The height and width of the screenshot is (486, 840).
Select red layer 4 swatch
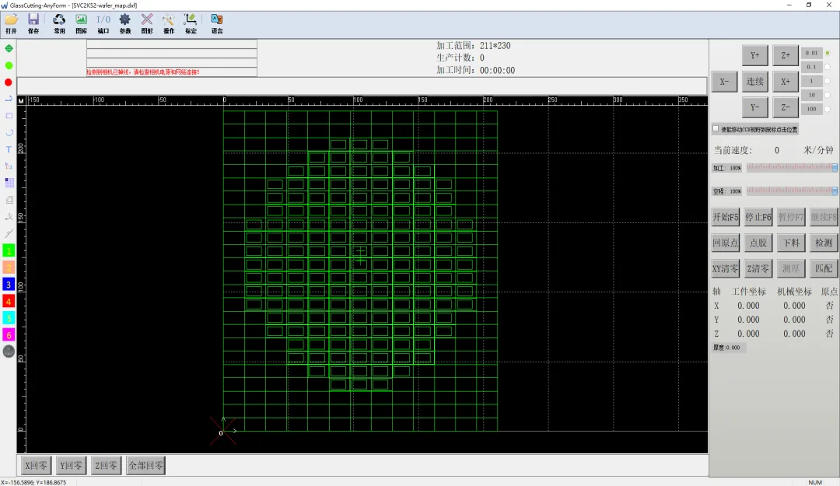pyautogui.click(x=9, y=301)
